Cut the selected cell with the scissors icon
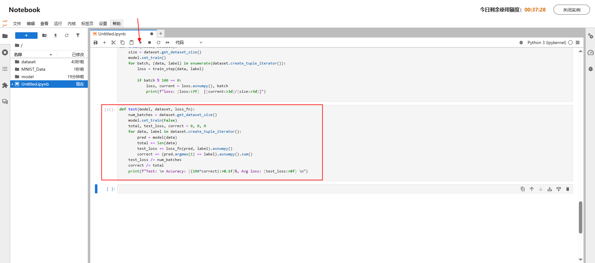The height and width of the screenshot is (263, 595). (x=114, y=42)
